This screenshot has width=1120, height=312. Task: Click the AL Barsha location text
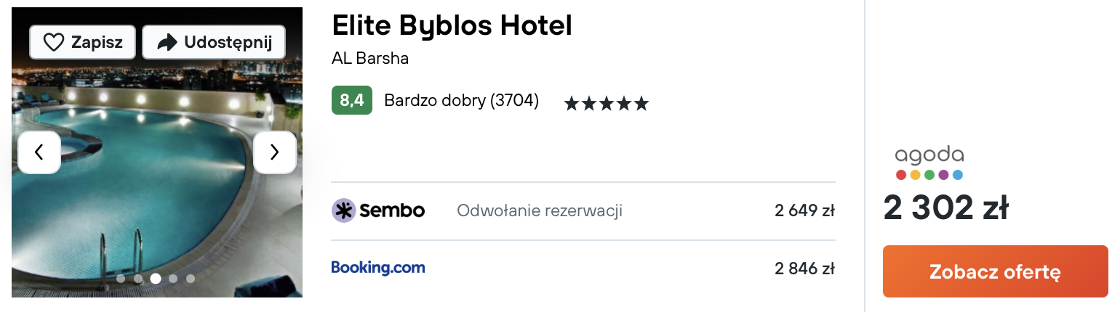click(x=370, y=59)
